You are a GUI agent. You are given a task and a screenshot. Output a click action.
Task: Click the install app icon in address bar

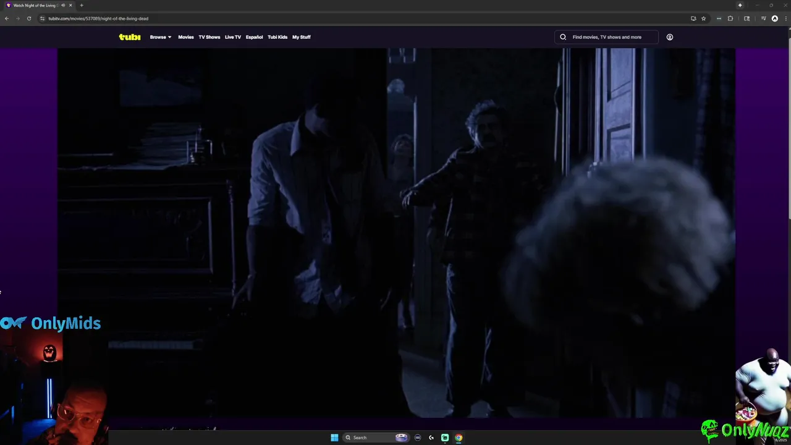[x=693, y=19]
